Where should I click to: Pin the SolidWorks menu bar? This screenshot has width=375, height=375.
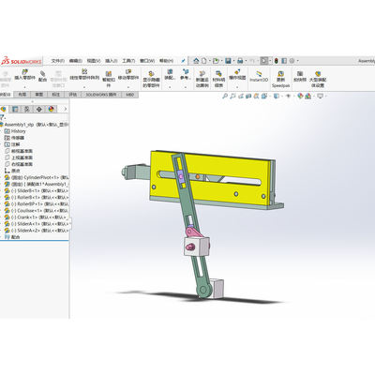[184, 61]
